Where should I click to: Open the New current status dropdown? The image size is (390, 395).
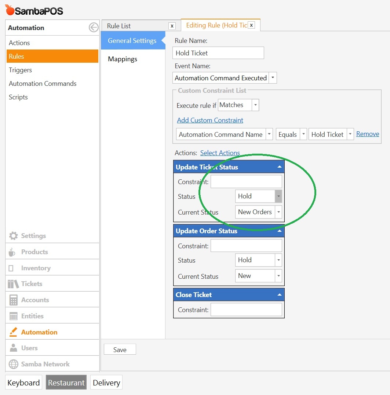(278, 275)
